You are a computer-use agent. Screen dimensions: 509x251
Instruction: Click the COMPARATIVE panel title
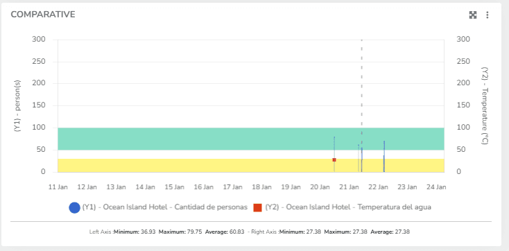coord(43,15)
